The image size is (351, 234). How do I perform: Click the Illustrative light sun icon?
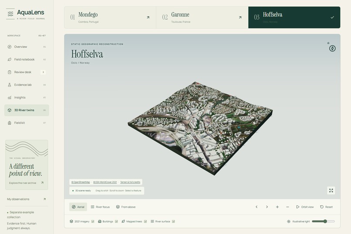tap(289, 221)
